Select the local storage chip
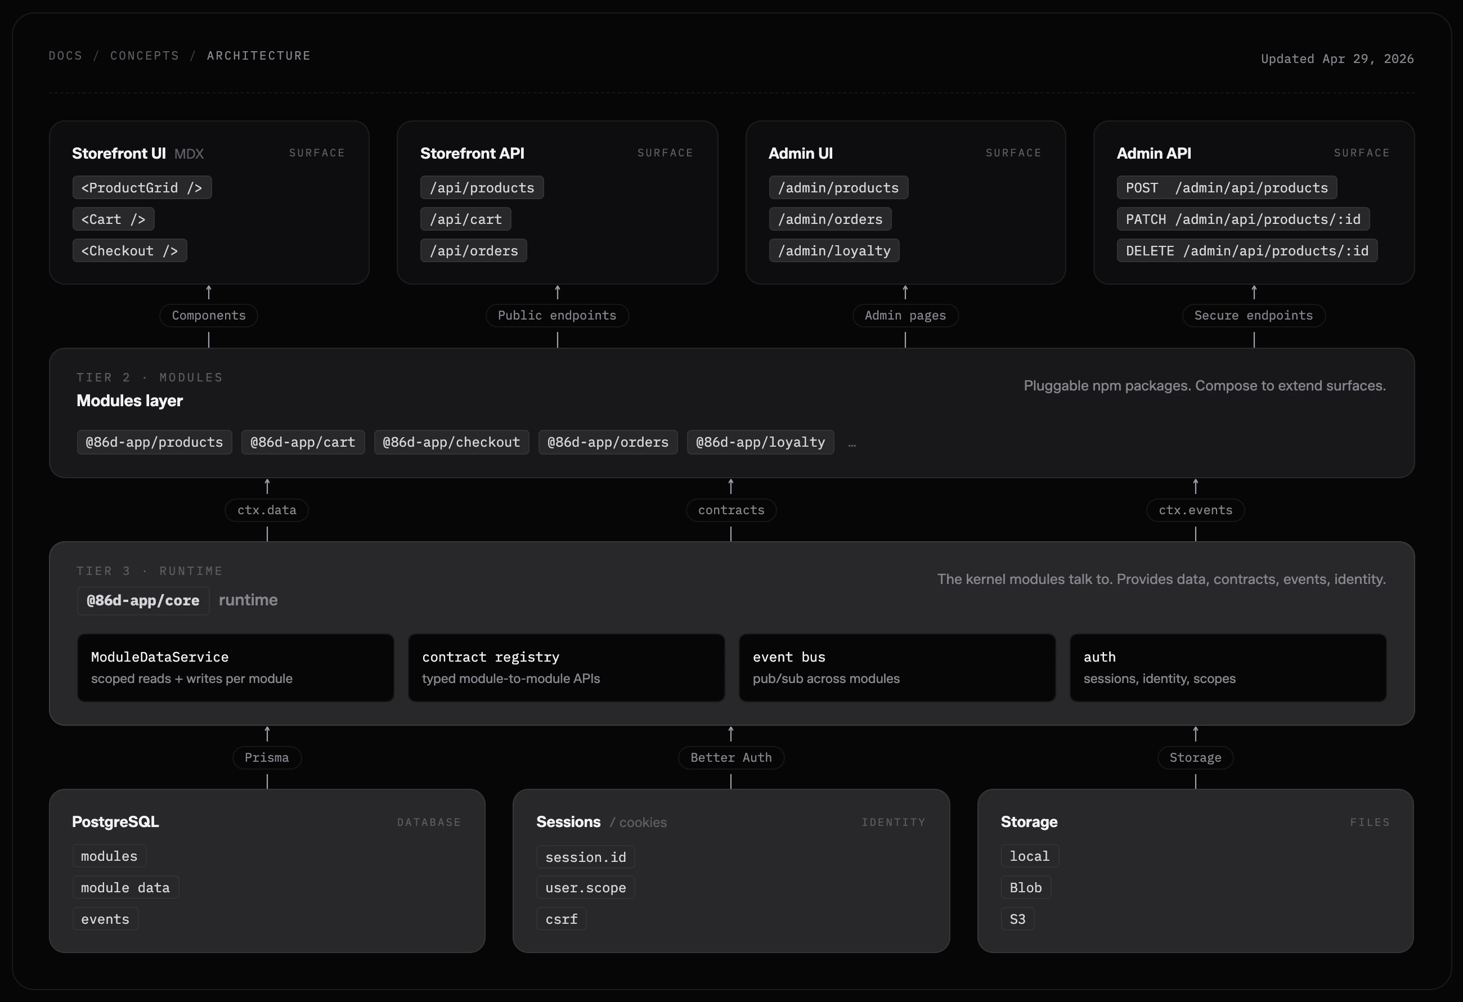The height and width of the screenshot is (1002, 1463). click(1030, 856)
